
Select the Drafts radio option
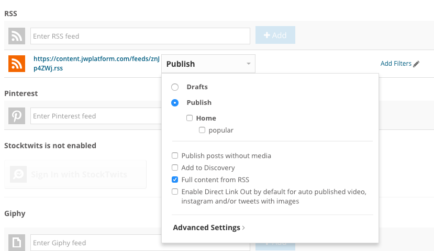coord(175,87)
